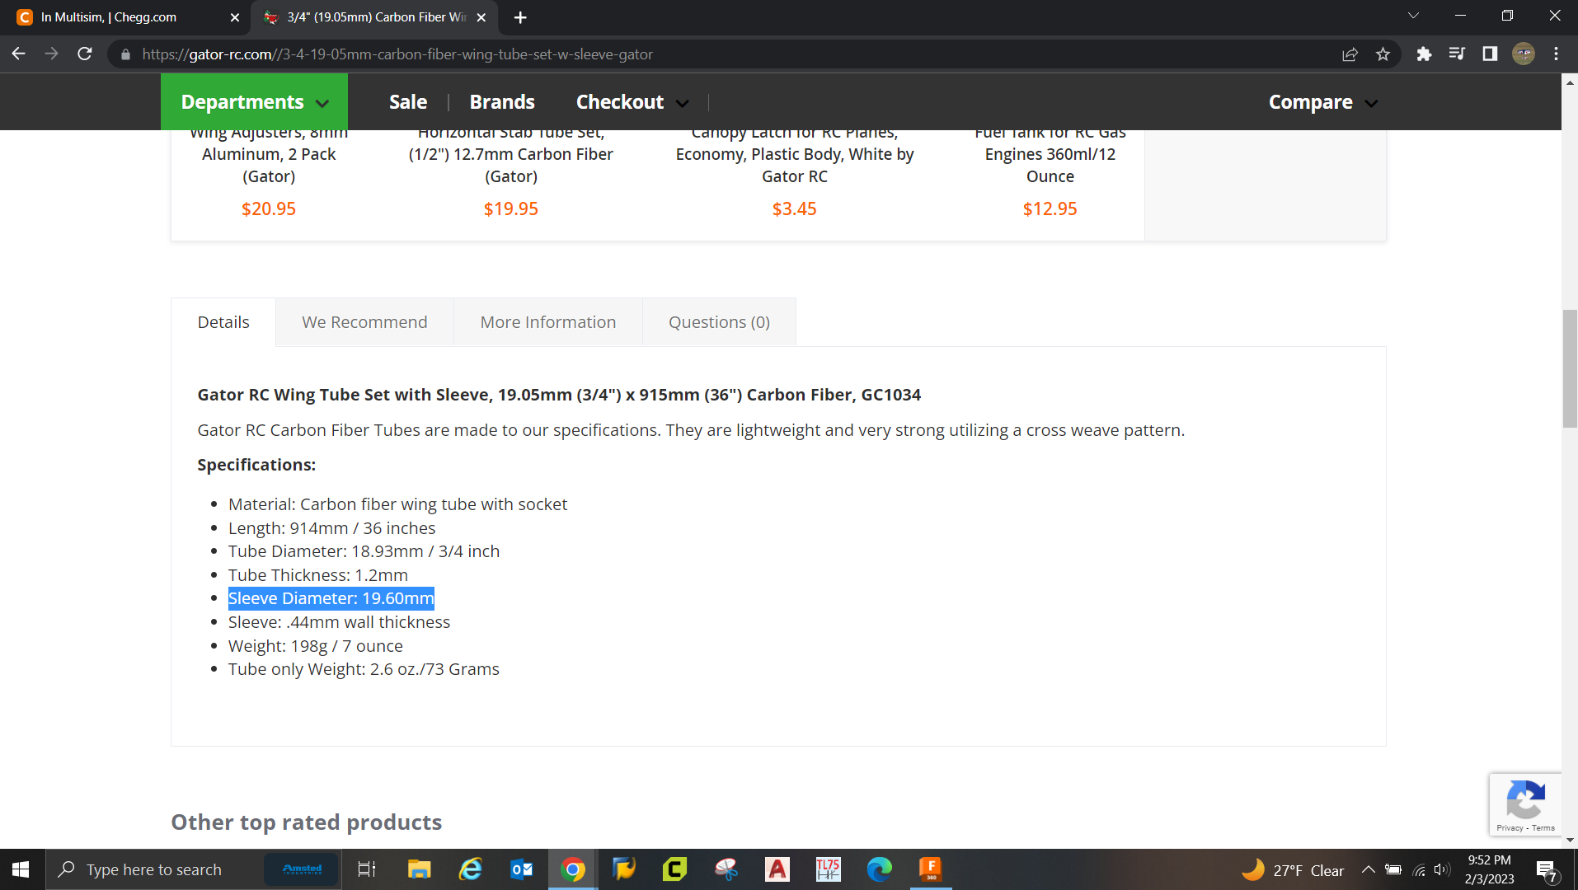Open AutoCAD from taskbar

(x=777, y=869)
